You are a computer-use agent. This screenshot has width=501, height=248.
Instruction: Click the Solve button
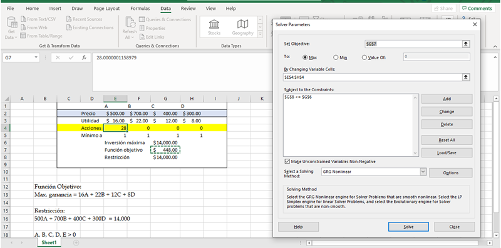pyautogui.click(x=408, y=227)
